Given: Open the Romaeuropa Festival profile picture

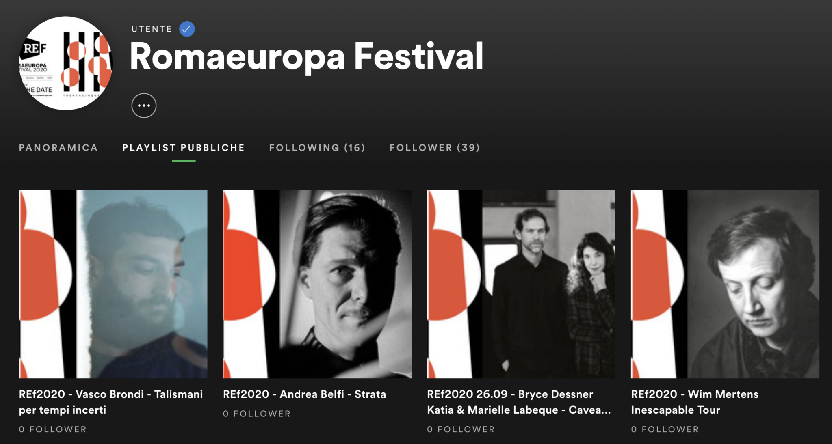Looking at the screenshot, I should [65, 63].
